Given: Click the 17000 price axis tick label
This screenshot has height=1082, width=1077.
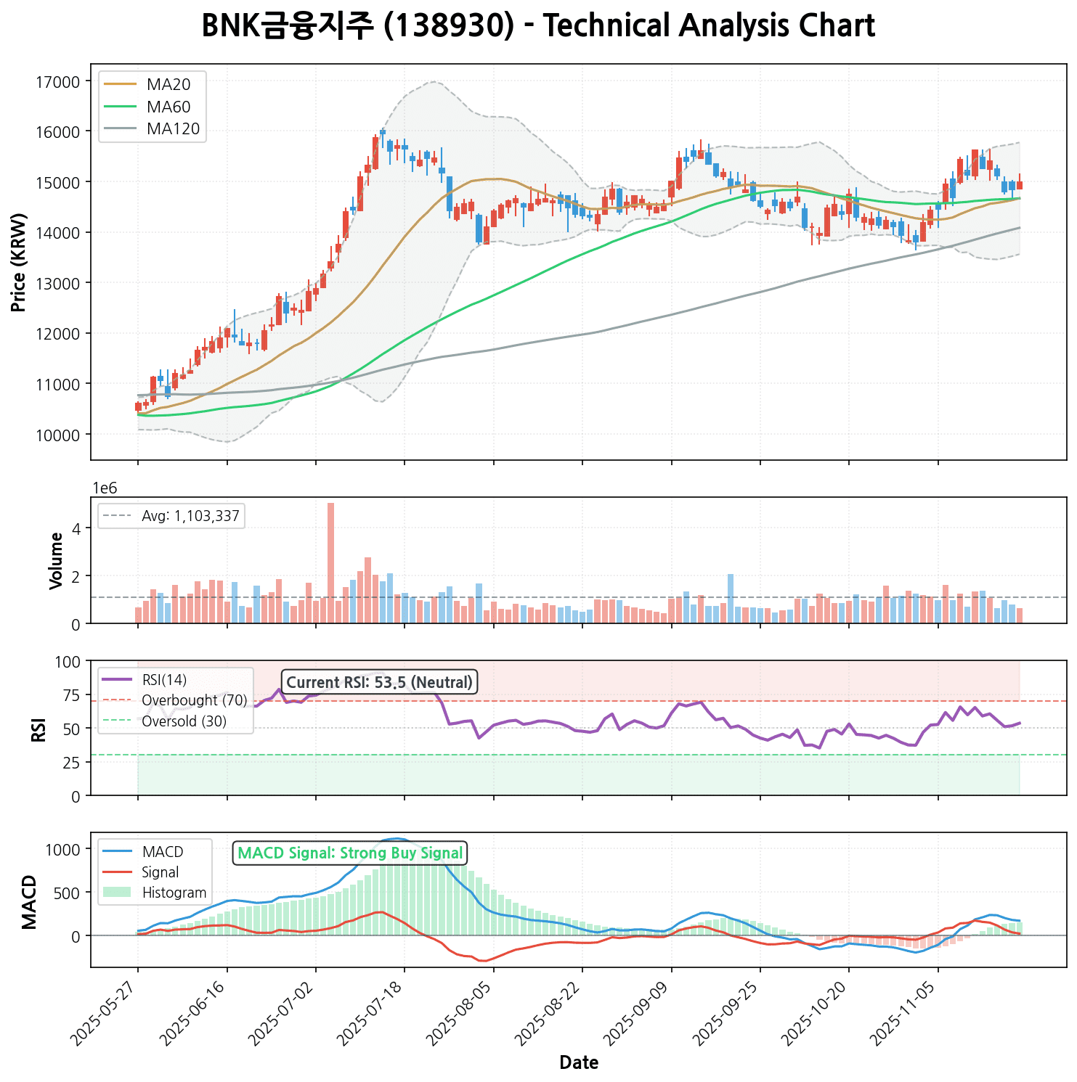Looking at the screenshot, I should (x=57, y=81).
